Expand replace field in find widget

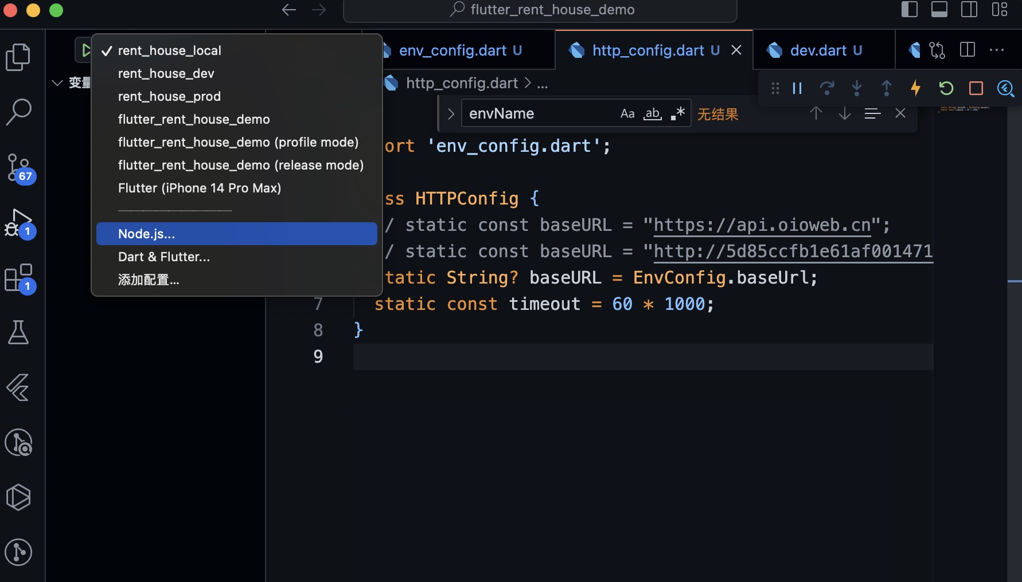click(451, 113)
